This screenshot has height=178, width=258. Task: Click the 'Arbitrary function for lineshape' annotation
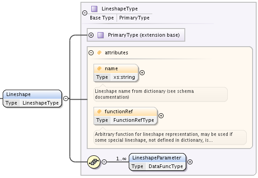tap(170, 137)
